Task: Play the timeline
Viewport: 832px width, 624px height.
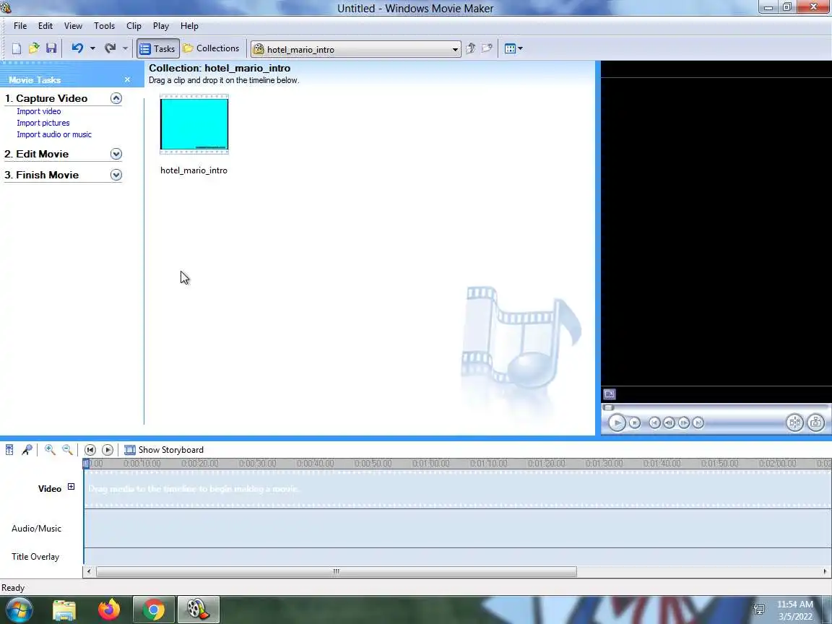Action: click(107, 450)
